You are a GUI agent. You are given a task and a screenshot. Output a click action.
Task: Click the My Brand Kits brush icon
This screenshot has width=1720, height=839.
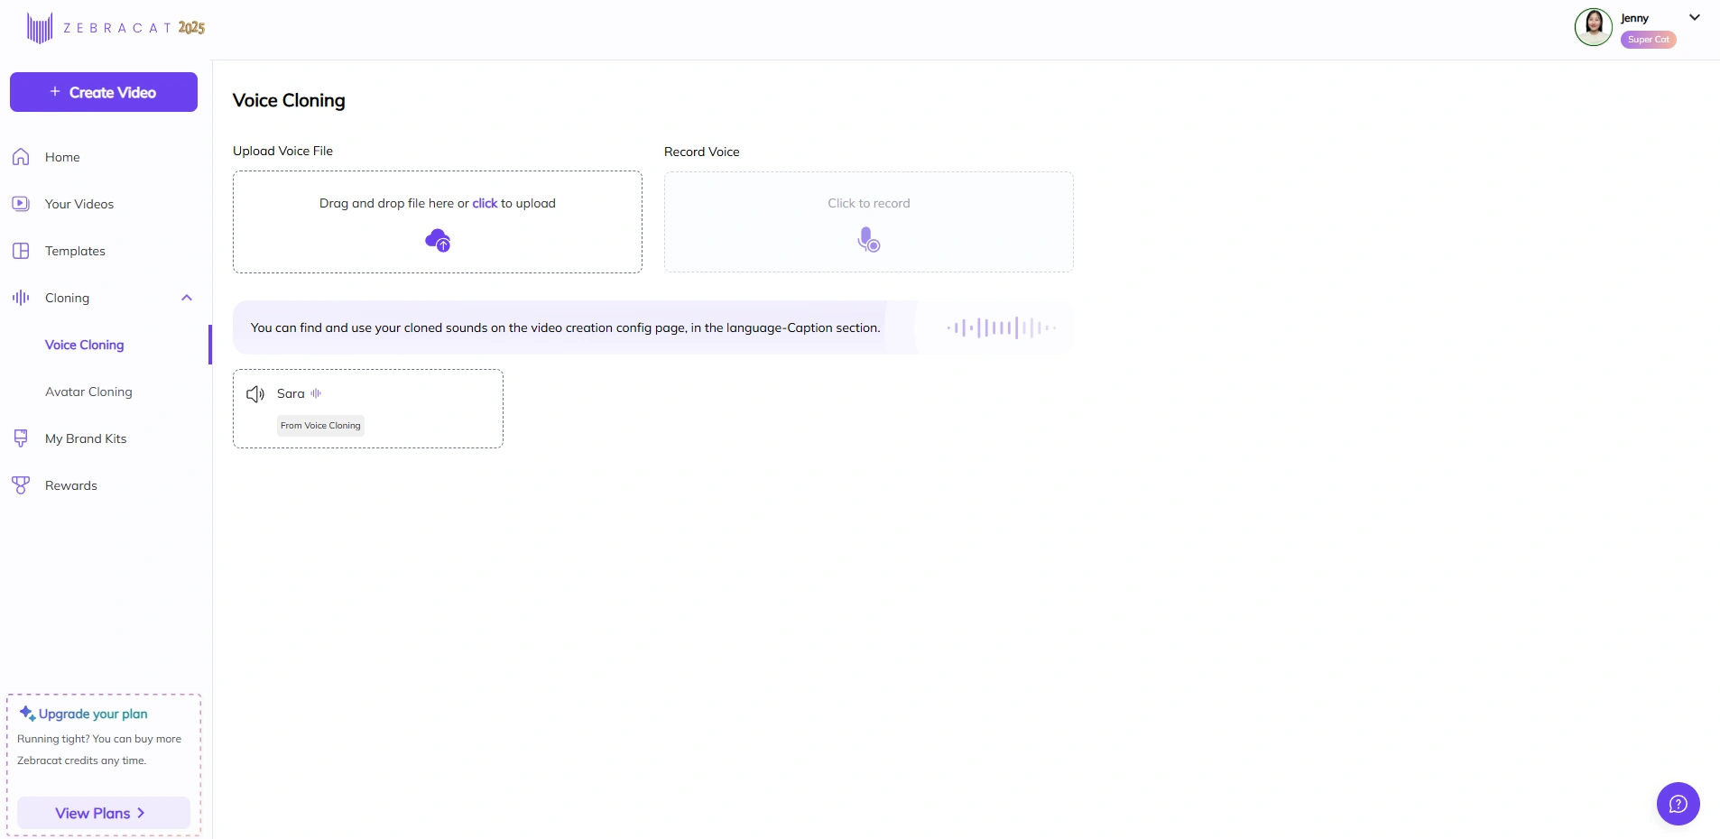click(x=21, y=438)
